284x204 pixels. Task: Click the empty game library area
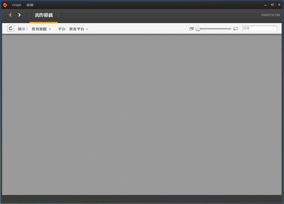point(142,114)
